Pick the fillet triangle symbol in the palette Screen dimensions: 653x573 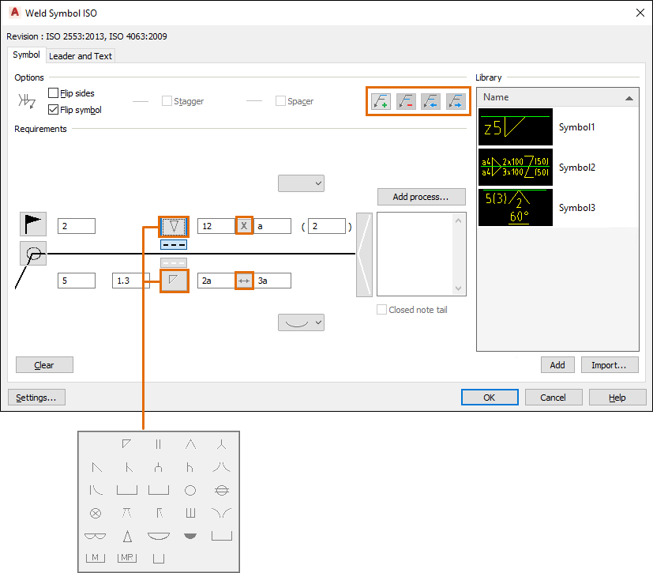coord(126,444)
